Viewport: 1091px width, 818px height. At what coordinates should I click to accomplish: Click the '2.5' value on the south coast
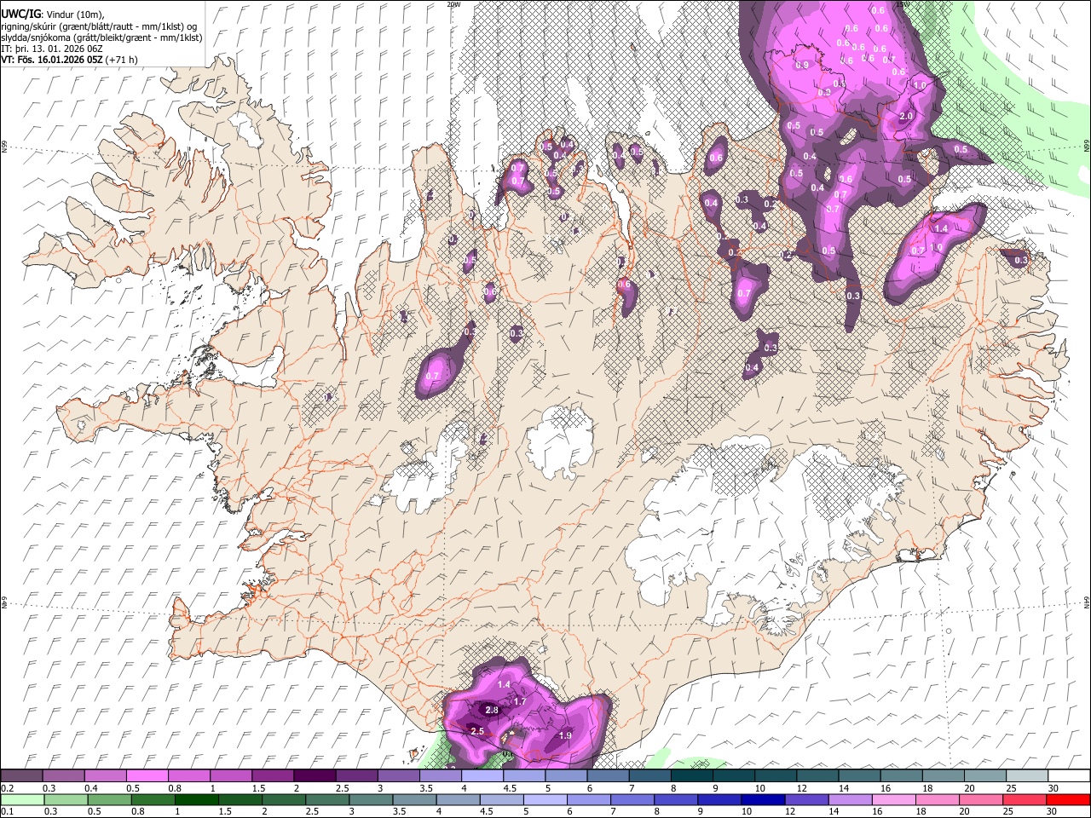(477, 731)
